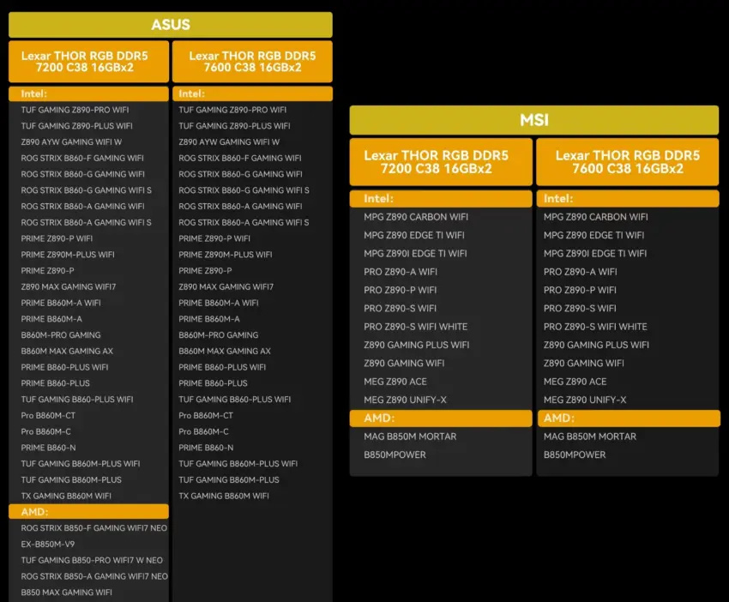Screen dimensions: 729x602
Task: Click MEG Z890 ACE in MSI 7600 column
Action: tap(575, 382)
